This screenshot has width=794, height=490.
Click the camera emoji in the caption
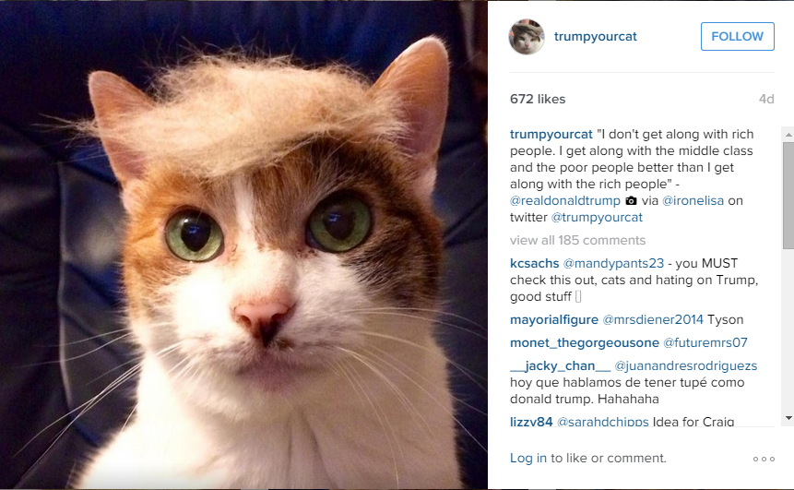point(631,200)
